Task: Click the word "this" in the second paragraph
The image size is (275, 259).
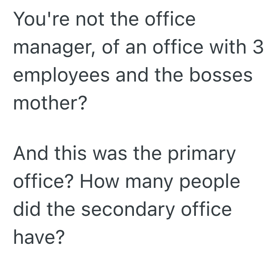Action: 70,154
